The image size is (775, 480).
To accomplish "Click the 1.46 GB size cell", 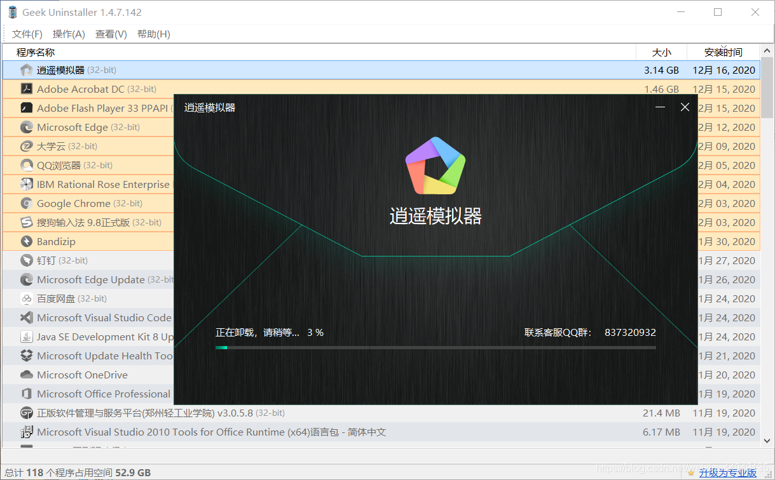I will pyautogui.click(x=661, y=89).
